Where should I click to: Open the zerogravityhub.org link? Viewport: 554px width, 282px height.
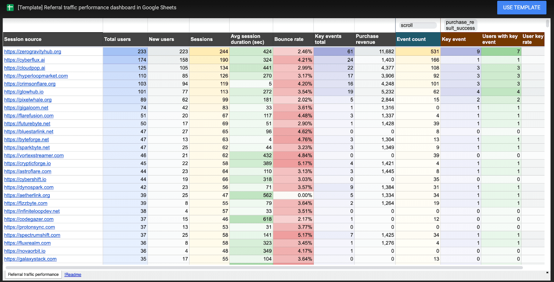pos(33,52)
